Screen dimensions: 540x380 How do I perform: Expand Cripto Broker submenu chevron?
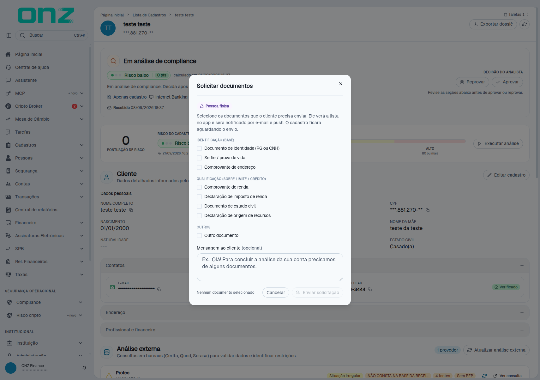point(82,106)
